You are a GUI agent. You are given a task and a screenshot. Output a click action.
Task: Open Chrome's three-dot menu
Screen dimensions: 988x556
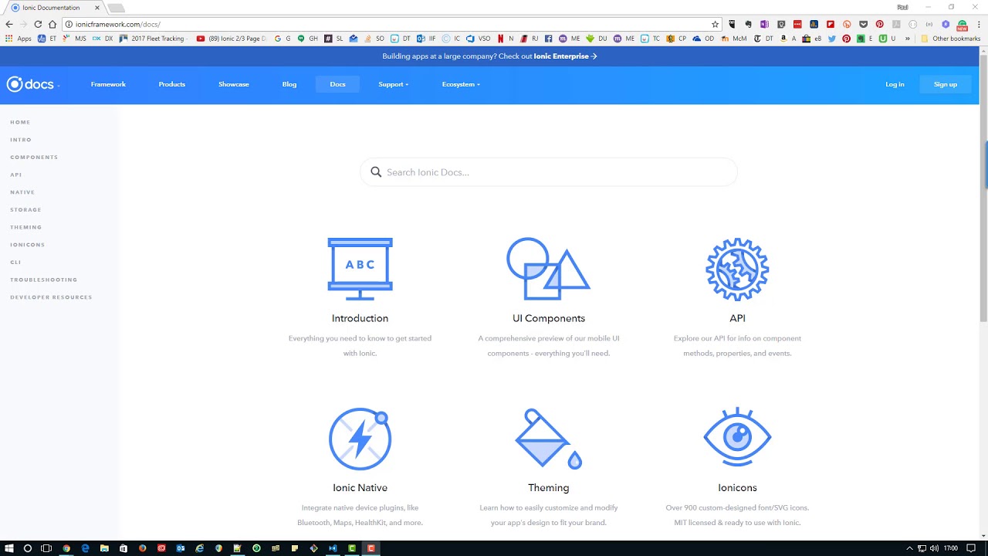[978, 24]
